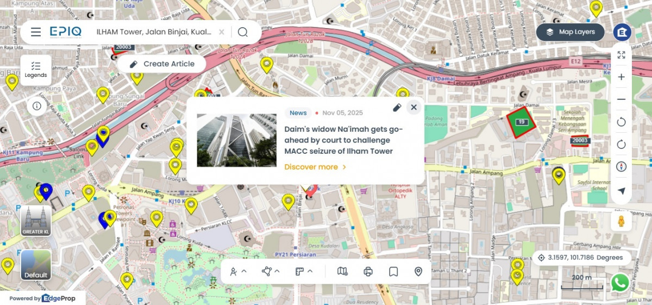The width and height of the screenshot is (652, 305).
Task: Open Street View pegman
Action: pyautogui.click(x=621, y=222)
